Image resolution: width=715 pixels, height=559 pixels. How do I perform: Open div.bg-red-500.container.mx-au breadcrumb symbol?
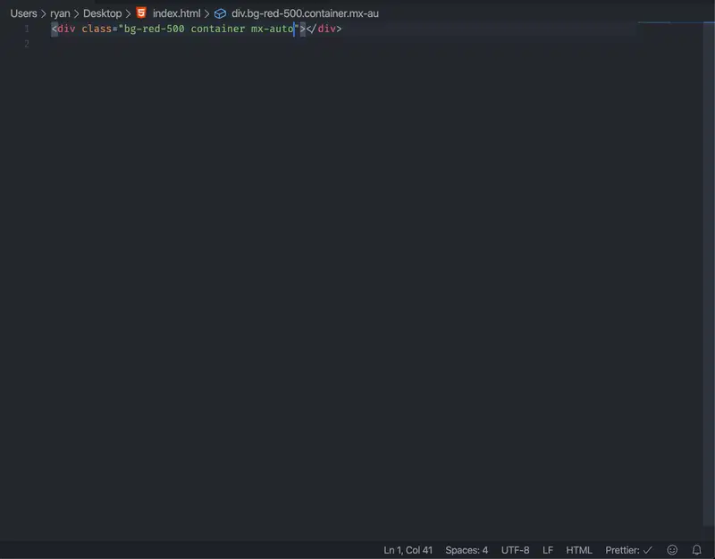pos(305,13)
